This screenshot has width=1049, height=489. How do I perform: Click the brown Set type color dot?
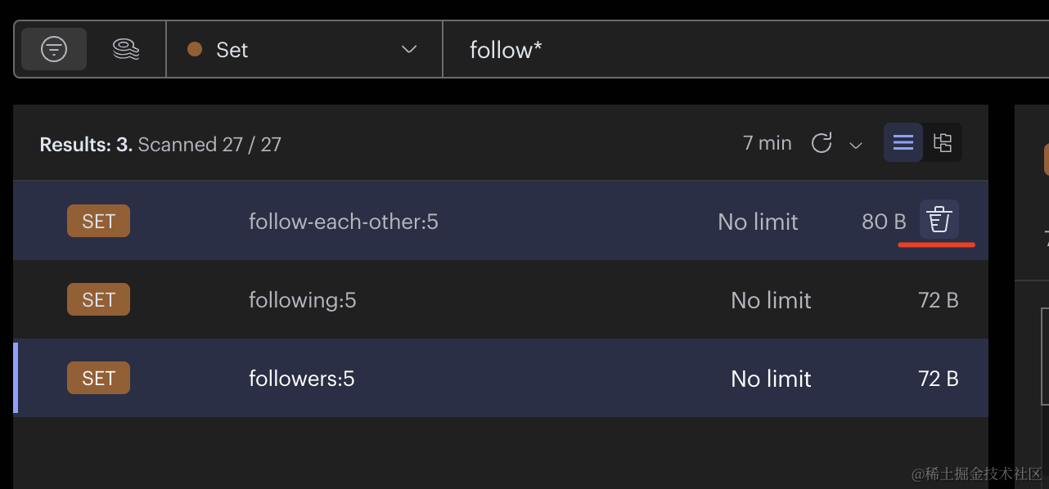point(195,49)
